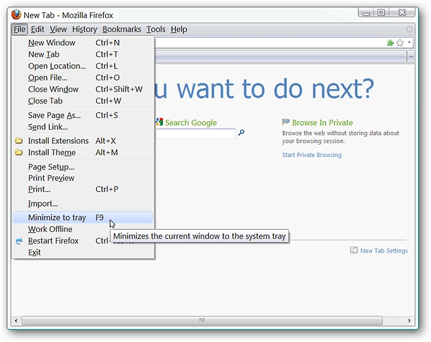The image size is (431, 342).
Task: Click the Restart Firefox icon in menu
Action: click(19, 241)
